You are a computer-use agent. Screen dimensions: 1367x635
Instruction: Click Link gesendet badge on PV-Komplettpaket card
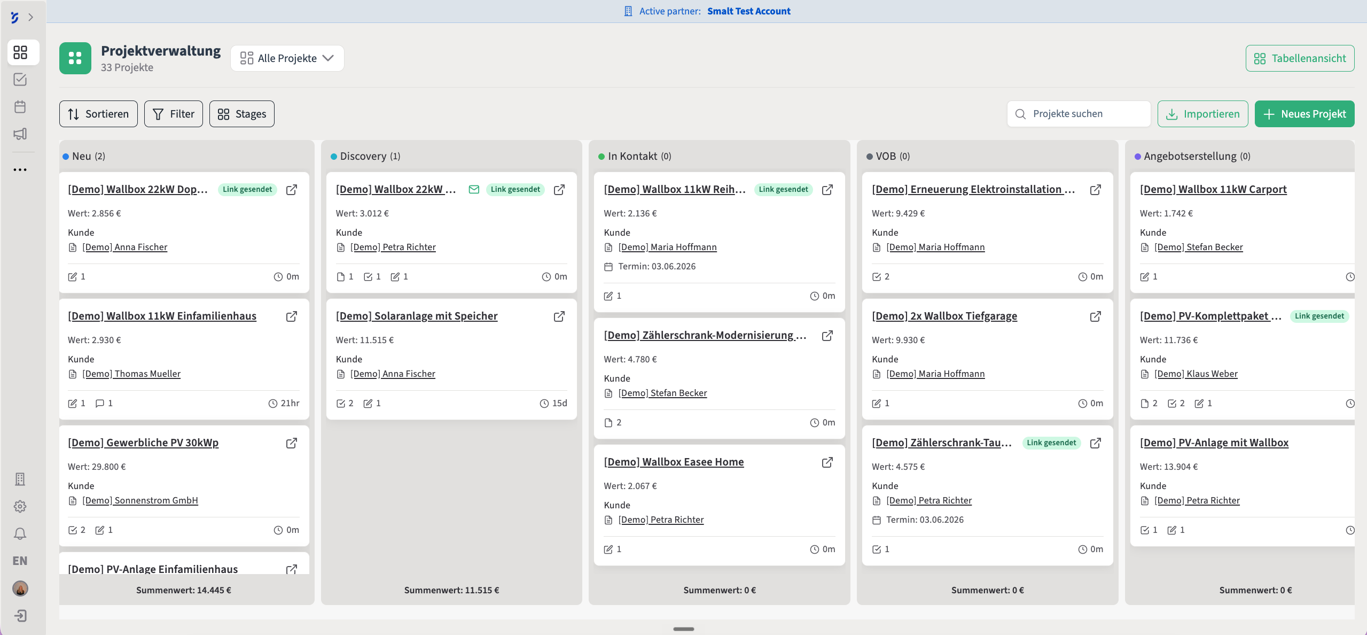tap(1319, 316)
